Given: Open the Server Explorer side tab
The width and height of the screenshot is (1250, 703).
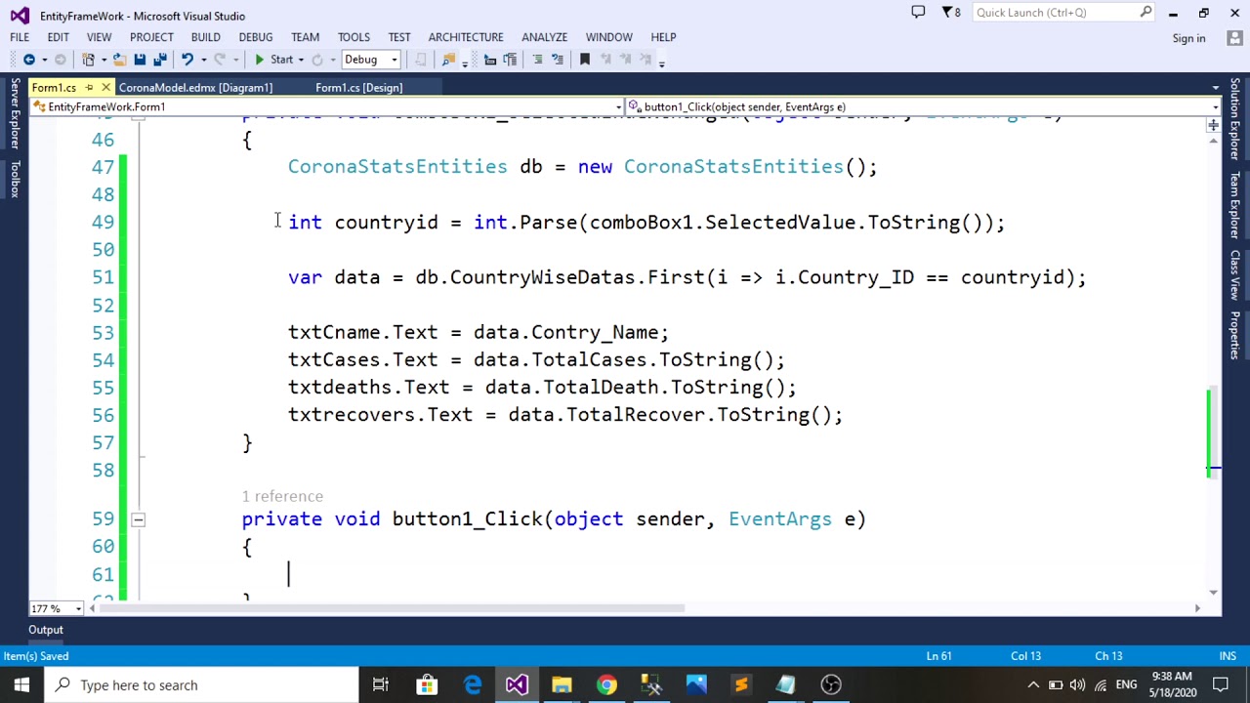Looking at the screenshot, I should [x=15, y=114].
